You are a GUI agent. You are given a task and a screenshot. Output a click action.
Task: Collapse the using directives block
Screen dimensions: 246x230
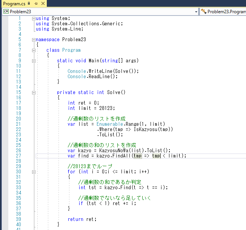(34, 19)
